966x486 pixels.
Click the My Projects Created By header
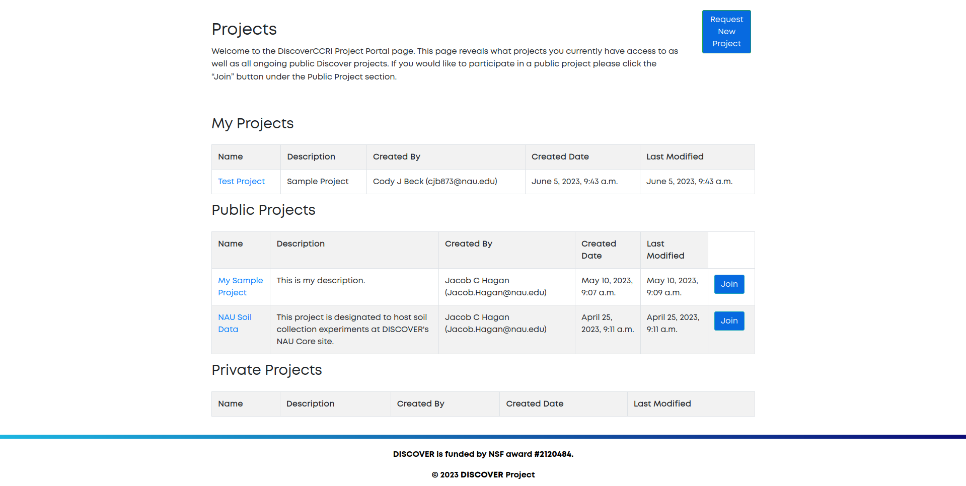click(446, 157)
